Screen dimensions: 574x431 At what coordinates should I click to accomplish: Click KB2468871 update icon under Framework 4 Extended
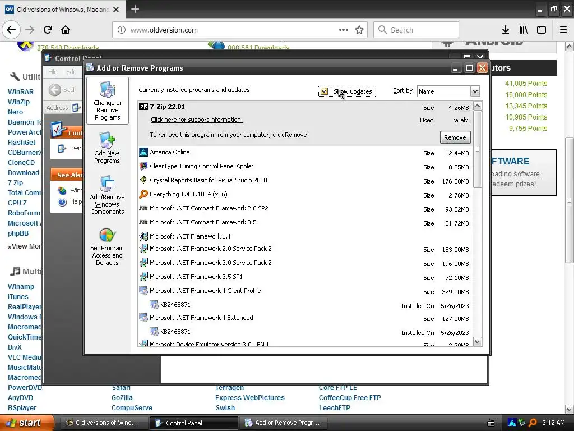tap(154, 332)
